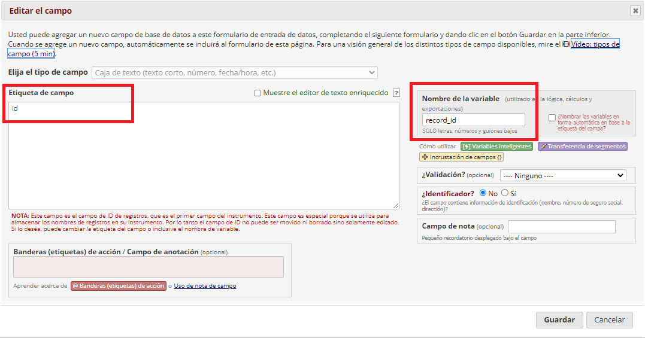Check auto-name variables from field label
645x338 pixels.
tap(552, 118)
